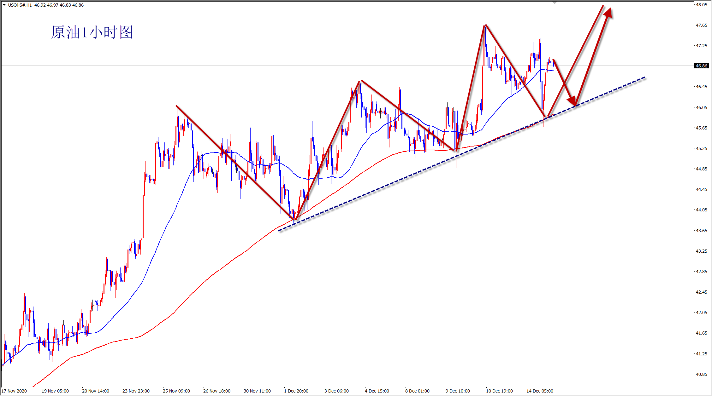Click the 原油1小时图 title text label
712x396 pixels.
click(92, 32)
